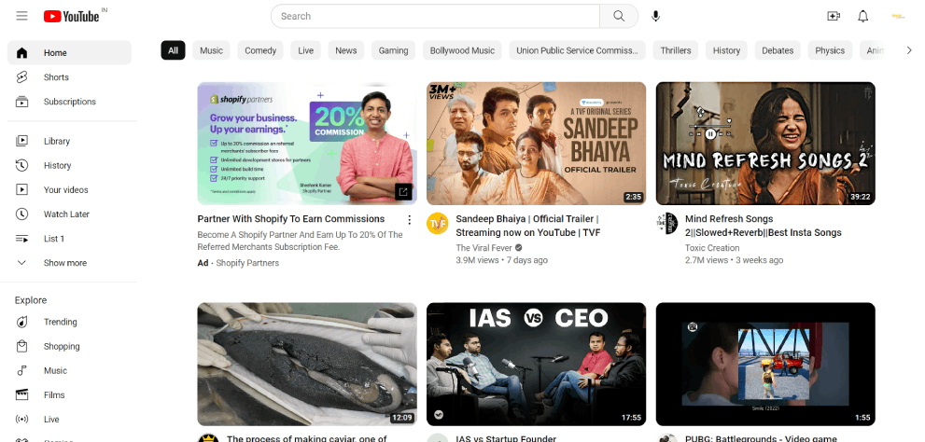Viewport: 925px width, 442px height.
Task: Select the Comedy filter chip
Action: click(x=260, y=50)
